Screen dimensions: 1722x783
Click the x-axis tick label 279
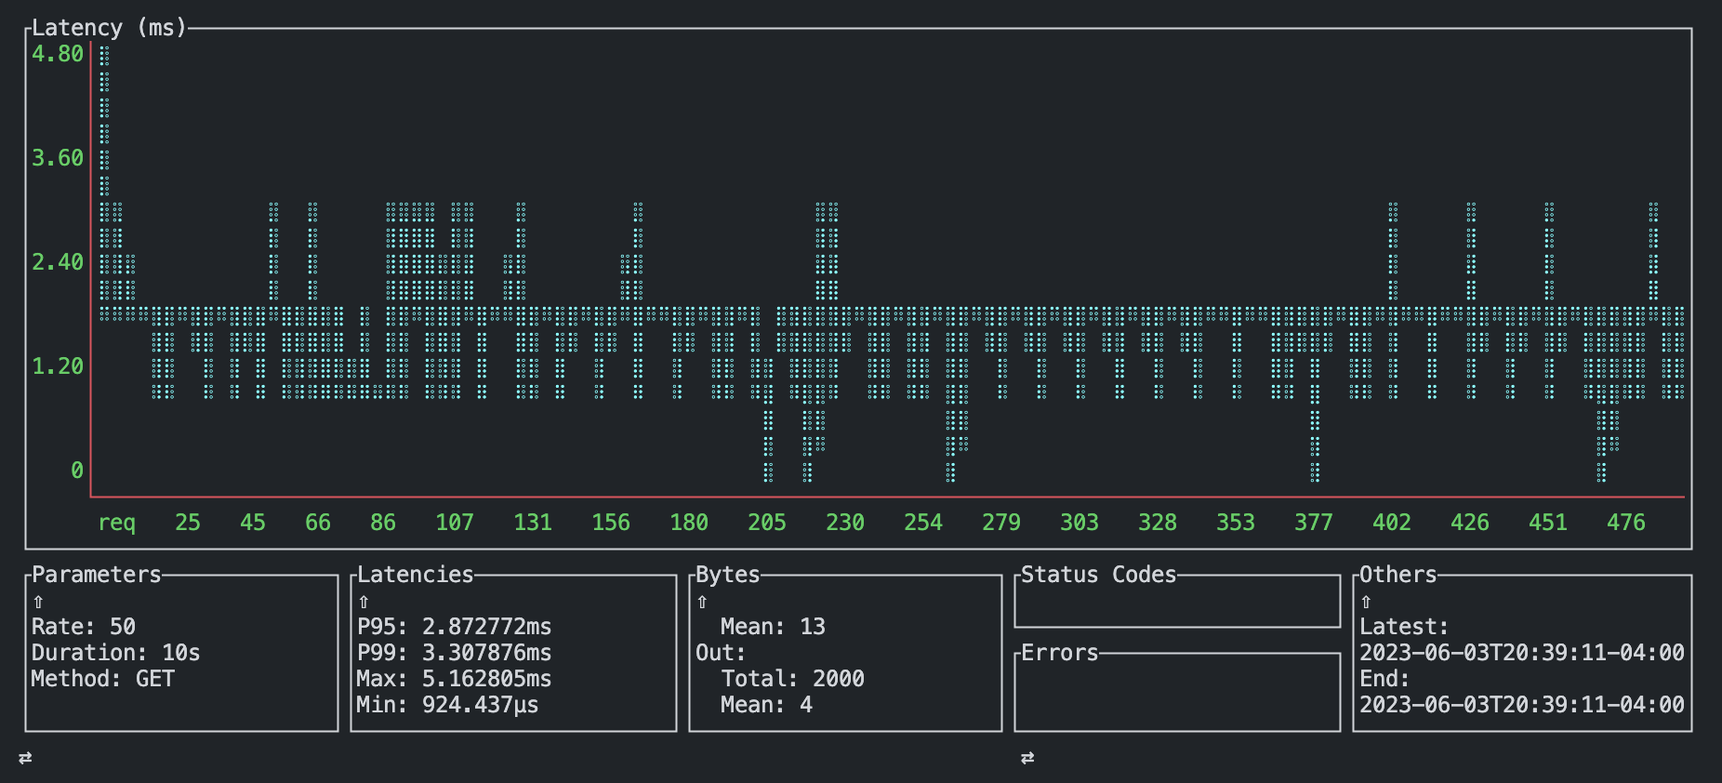pyautogui.click(x=1001, y=523)
